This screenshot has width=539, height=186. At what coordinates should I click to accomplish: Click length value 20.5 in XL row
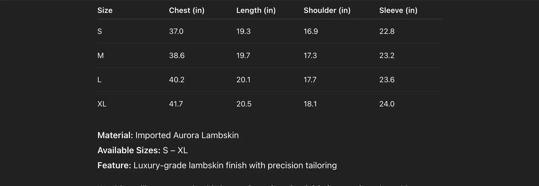pyautogui.click(x=244, y=104)
